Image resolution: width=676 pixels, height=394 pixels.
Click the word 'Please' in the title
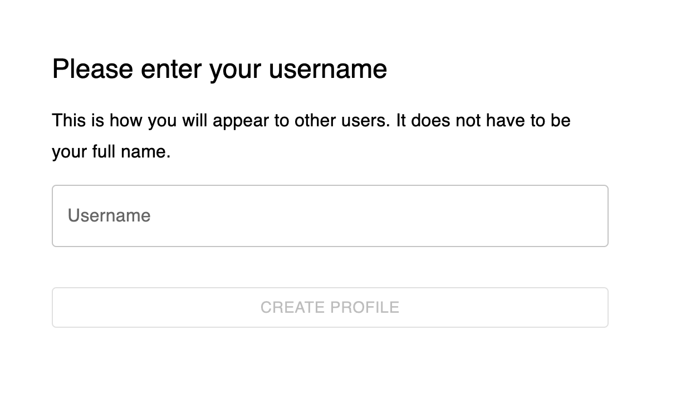coord(92,70)
